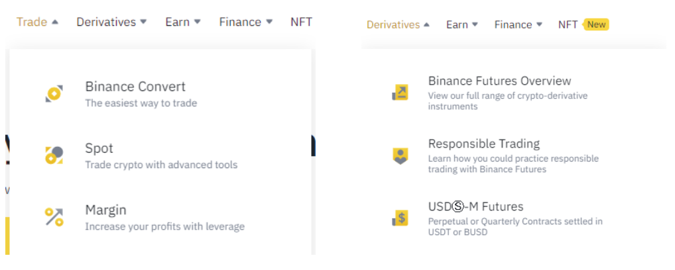The width and height of the screenshot is (675, 270).
Task: Click the Binance Convert icon
Action: 54,93
